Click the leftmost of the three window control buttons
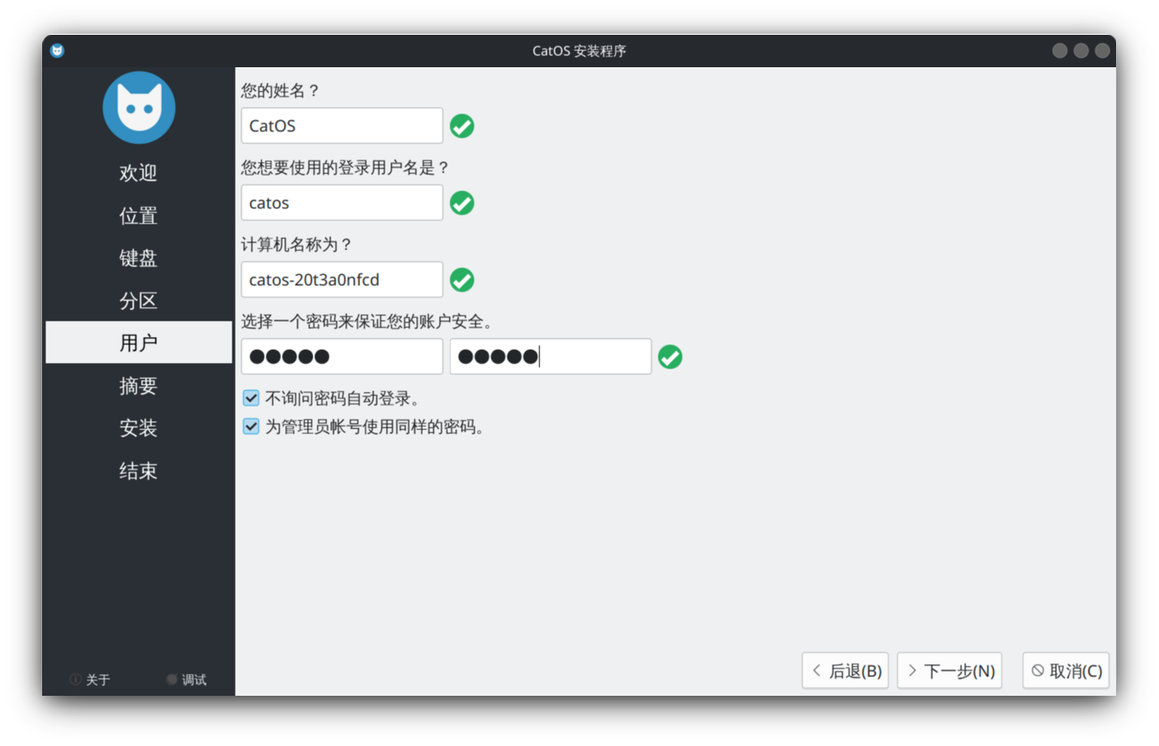 (x=1059, y=51)
